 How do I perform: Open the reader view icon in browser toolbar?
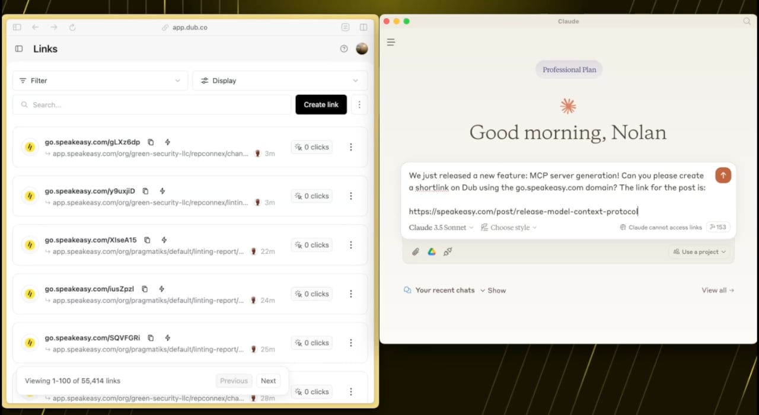[345, 27]
